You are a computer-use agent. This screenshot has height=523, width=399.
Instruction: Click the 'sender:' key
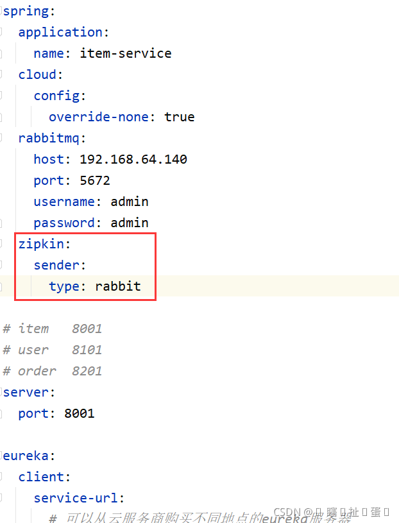60,266
